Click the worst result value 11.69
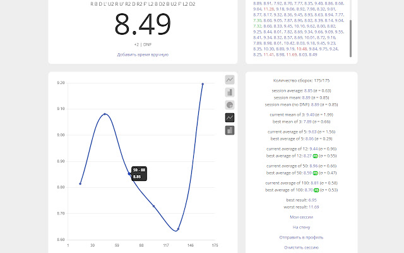The width and height of the screenshot is (404, 253). pos(314,207)
